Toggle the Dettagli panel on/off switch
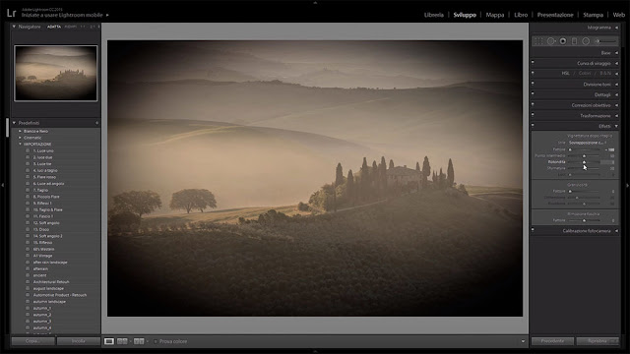The width and height of the screenshot is (630, 354). coord(533,94)
